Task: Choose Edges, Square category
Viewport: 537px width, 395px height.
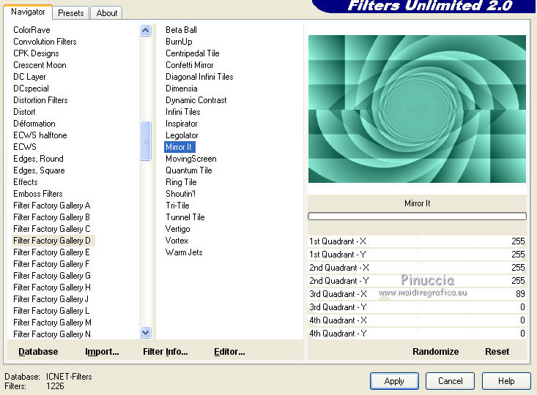Action: pyautogui.click(x=39, y=170)
